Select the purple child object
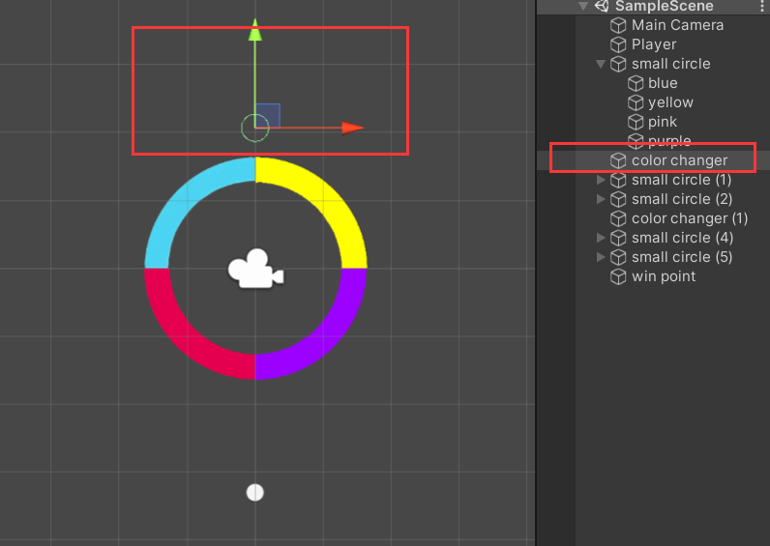Screen dimensions: 770x546 [668, 141]
